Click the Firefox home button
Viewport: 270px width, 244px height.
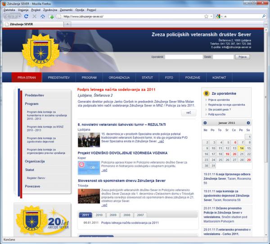coord(43,16)
